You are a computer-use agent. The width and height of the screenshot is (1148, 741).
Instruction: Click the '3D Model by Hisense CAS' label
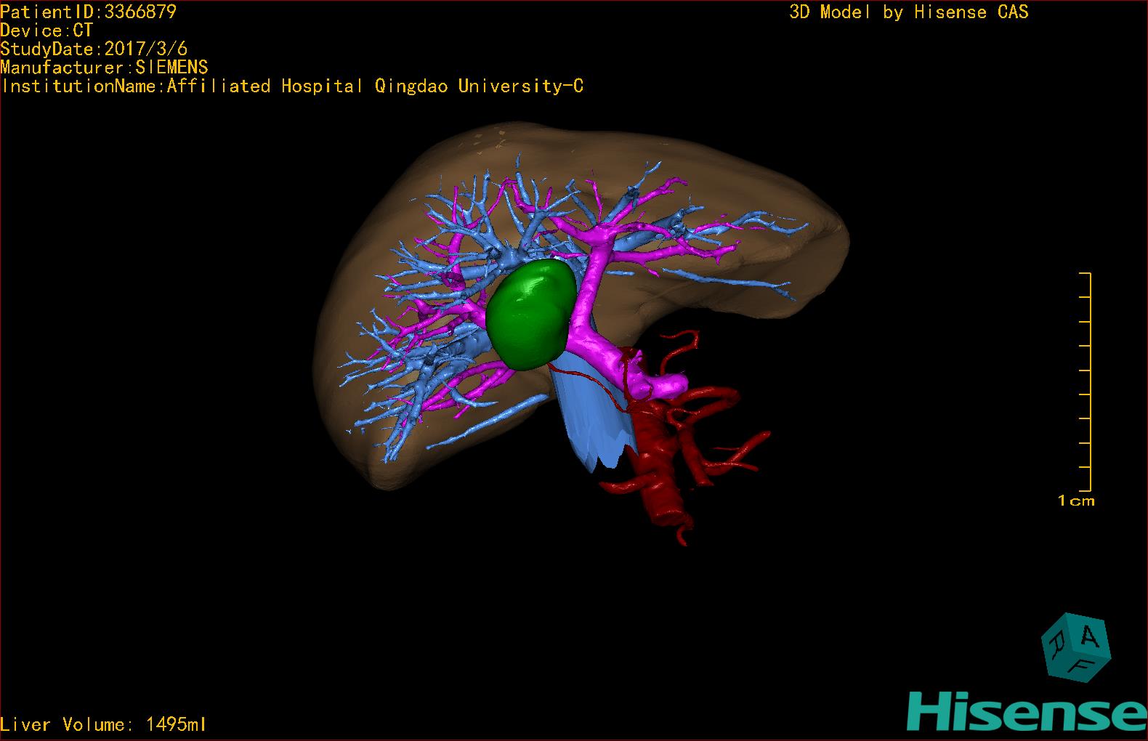click(x=909, y=12)
